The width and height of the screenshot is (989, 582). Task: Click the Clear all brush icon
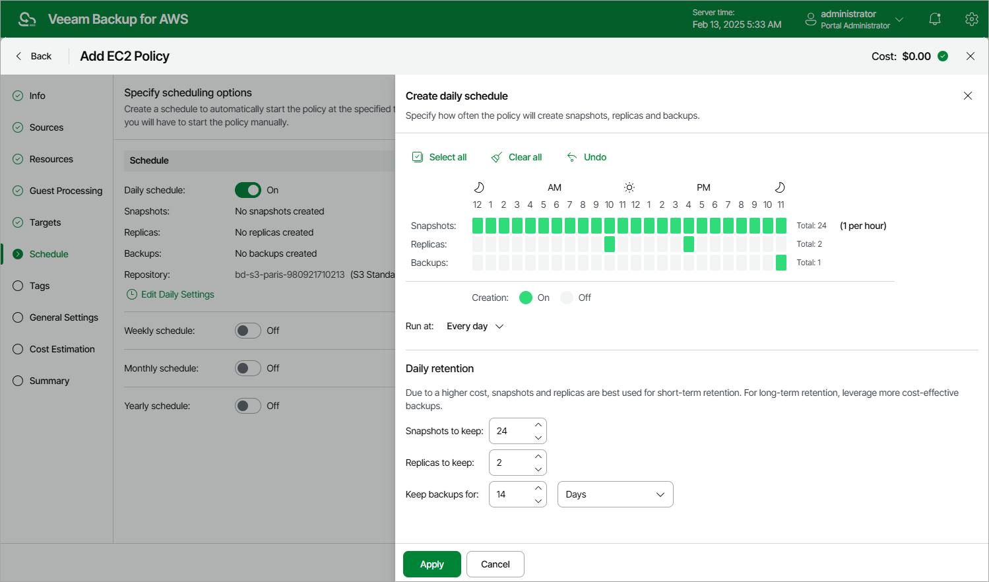[x=496, y=157]
